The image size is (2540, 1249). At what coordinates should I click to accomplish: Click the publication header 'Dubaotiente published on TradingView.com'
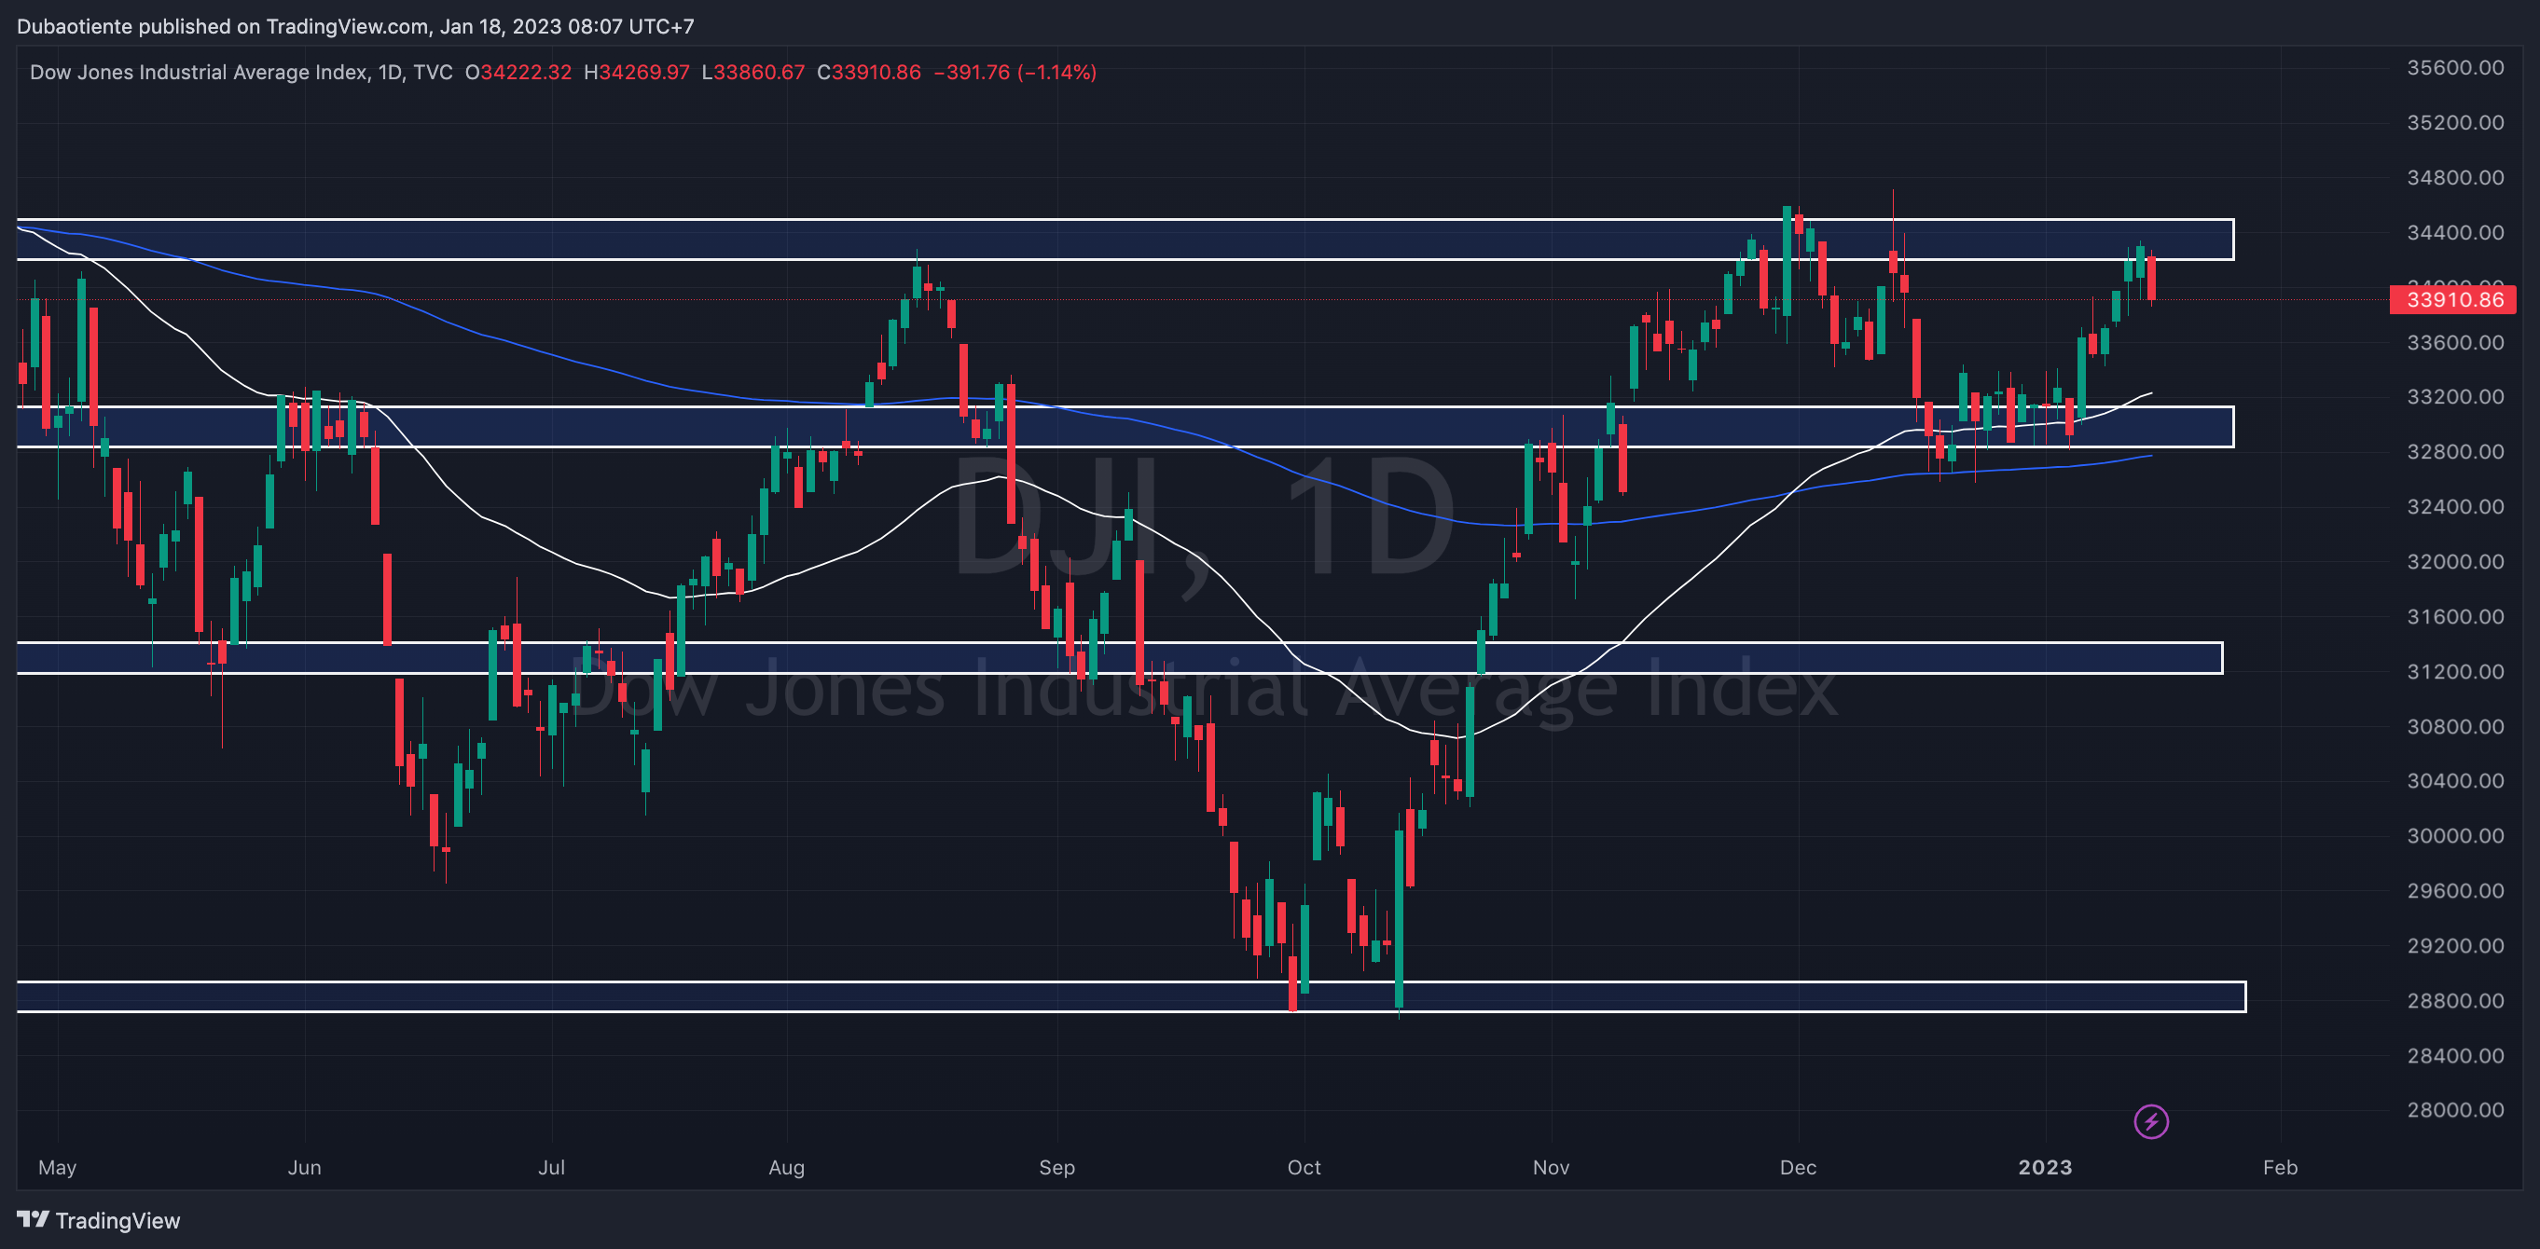224,27
